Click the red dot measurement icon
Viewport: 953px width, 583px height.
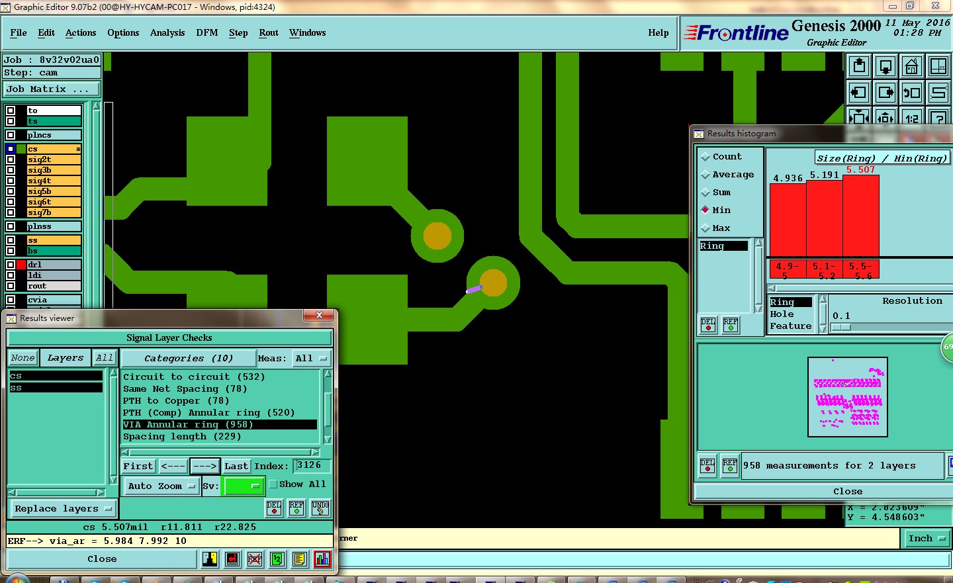[x=232, y=559]
